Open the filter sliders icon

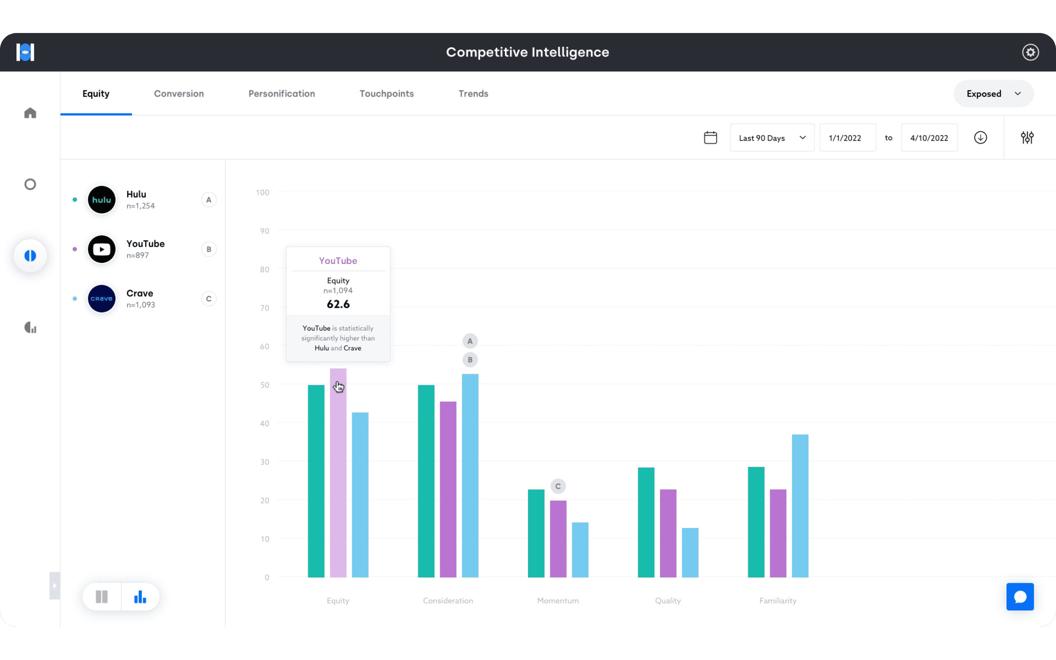tap(1027, 137)
